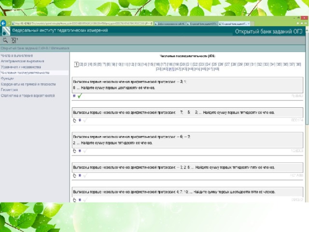Go to page [28] of tasks

pos(234,64)
